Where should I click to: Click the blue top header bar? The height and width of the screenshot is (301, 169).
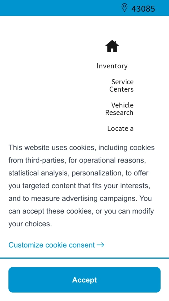tap(56, 8)
